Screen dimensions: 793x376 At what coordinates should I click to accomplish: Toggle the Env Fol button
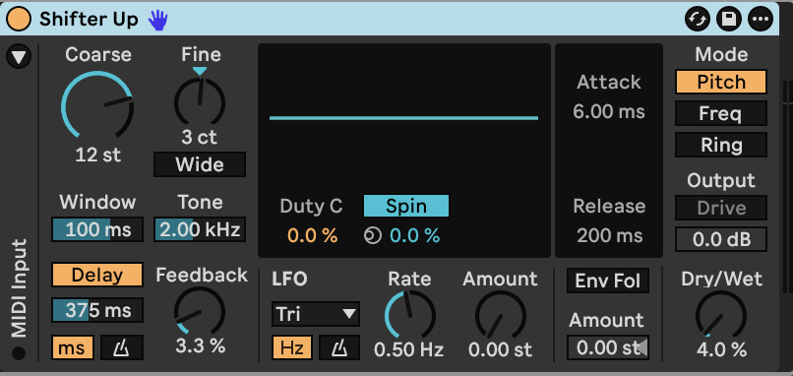pos(608,281)
